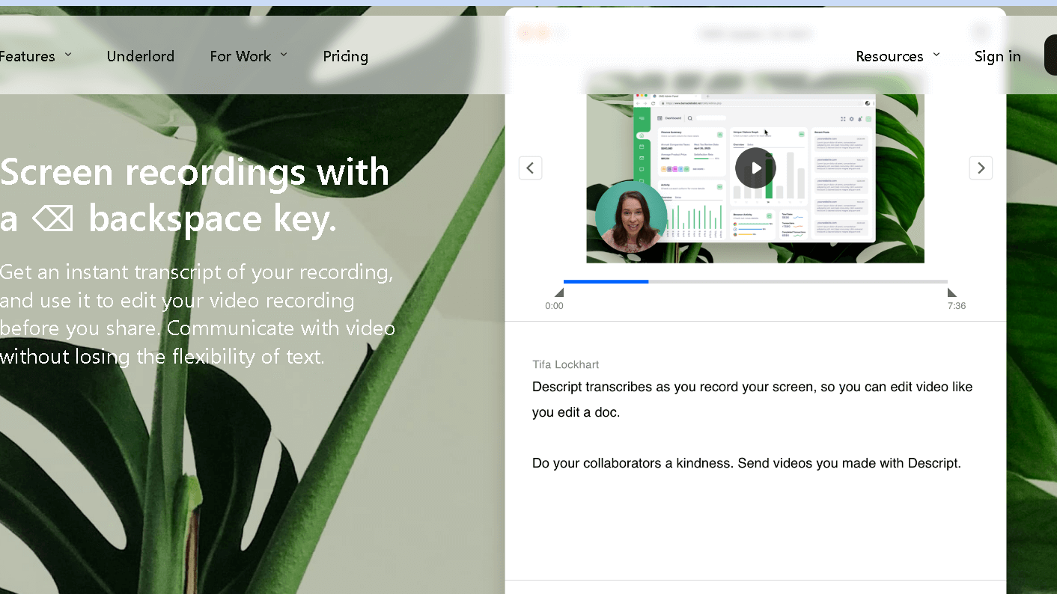This screenshot has height=594, width=1057.
Task: Expand the Resources dropdown
Action: pyautogui.click(x=898, y=56)
